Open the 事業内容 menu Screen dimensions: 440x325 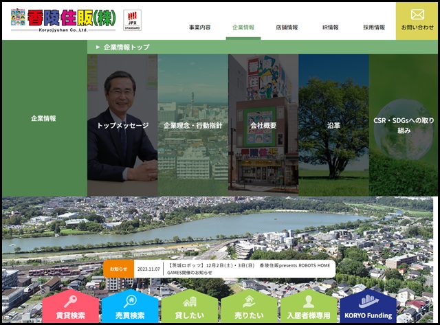[199, 27]
